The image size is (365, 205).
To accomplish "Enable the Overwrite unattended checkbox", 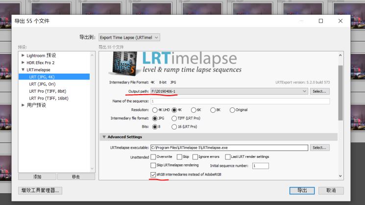I will pyautogui.click(x=153, y=157).
